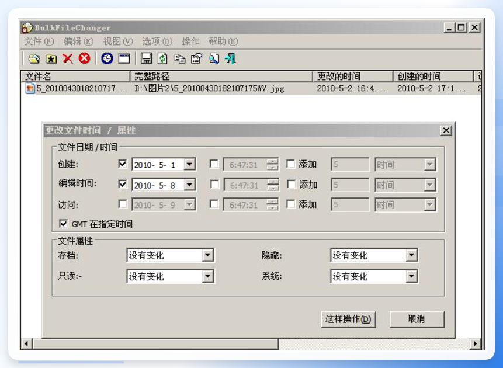This screenshot has width=503, height=368.
Task: Enable the time checkbox in the 访问 row
Action: pos(214,204)
